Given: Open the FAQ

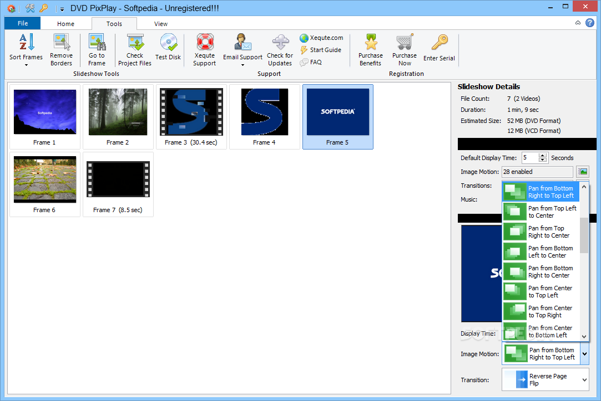Looking at the screenshot, I should coord(311,62).
